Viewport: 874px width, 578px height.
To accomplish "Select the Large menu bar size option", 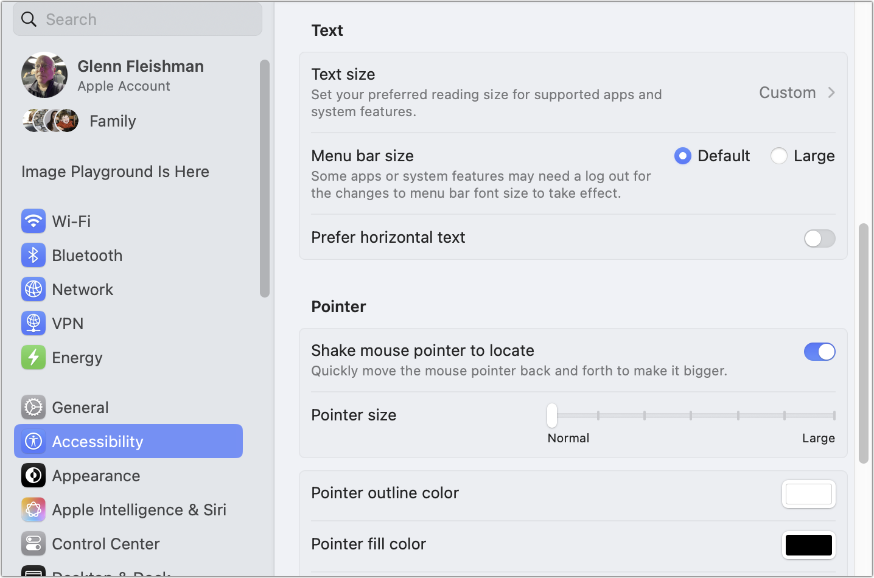I will pyautogui.click(x=779, y=156).
